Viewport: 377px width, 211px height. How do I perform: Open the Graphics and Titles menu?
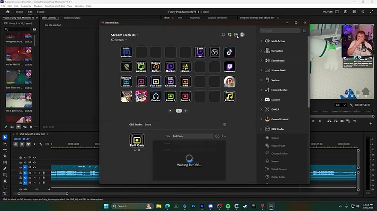[55, 6]
